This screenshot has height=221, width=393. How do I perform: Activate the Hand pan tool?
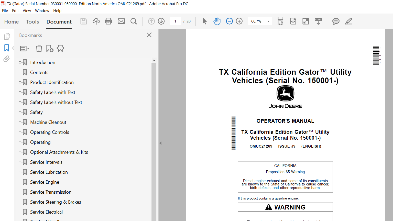click(x=217, y=21)
